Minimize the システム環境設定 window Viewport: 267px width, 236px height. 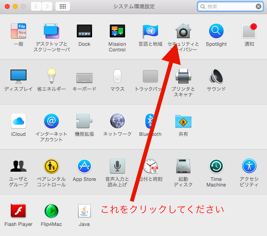click(x=15, y=6)
